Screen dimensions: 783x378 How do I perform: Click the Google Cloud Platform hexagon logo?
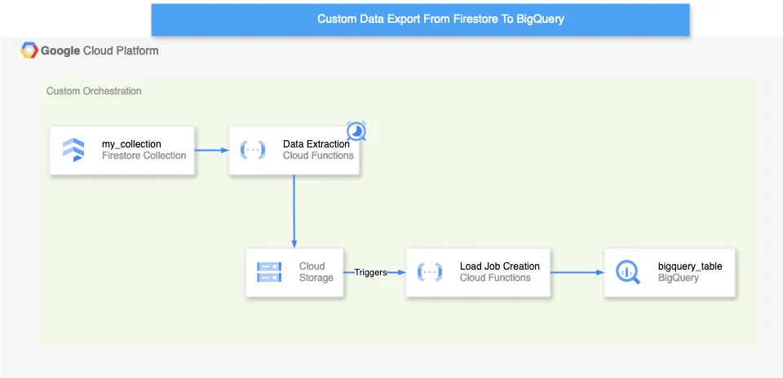29,51
